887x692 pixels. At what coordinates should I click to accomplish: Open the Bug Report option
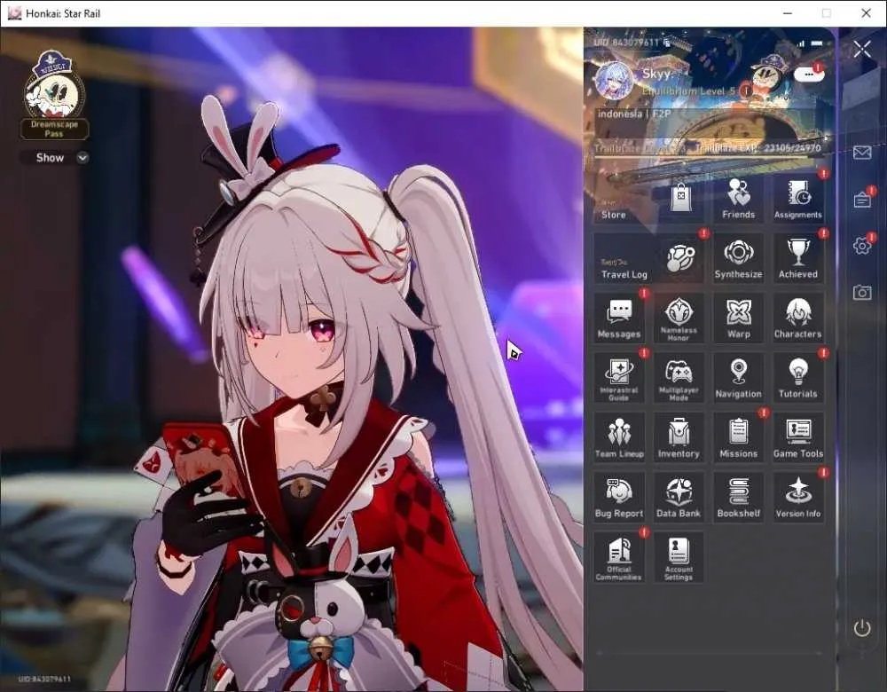pos(619,498)
